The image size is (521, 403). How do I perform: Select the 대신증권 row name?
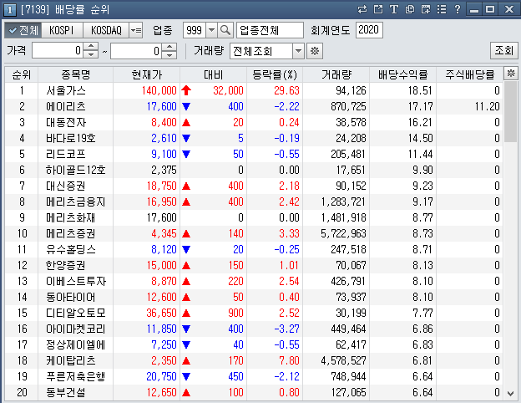66,186
